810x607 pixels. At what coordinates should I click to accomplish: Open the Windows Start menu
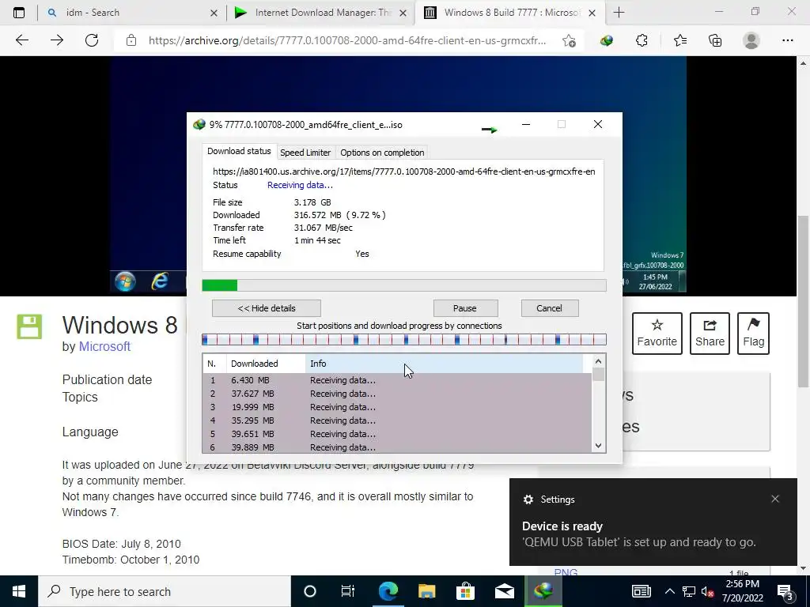click(x=19, y=591)
